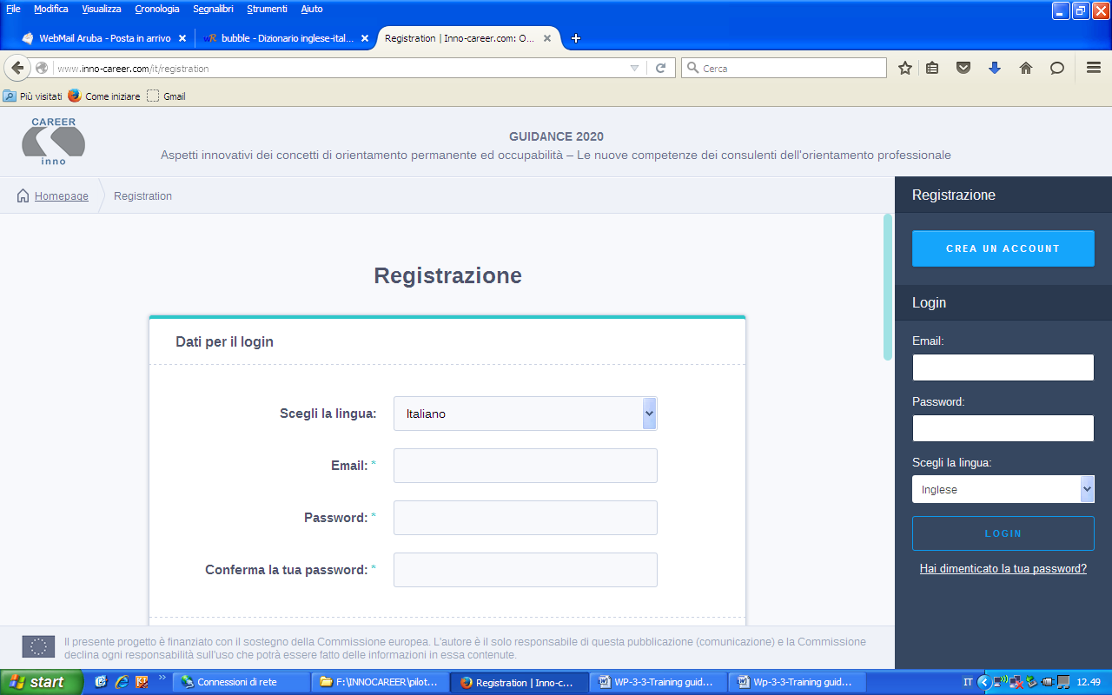Expand quick launch chevron in taskbar
The image size is (1112, 695).
click(162, 678)
